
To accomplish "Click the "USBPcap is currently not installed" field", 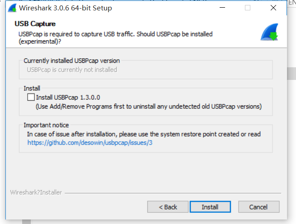I will [x=72, y=70].
